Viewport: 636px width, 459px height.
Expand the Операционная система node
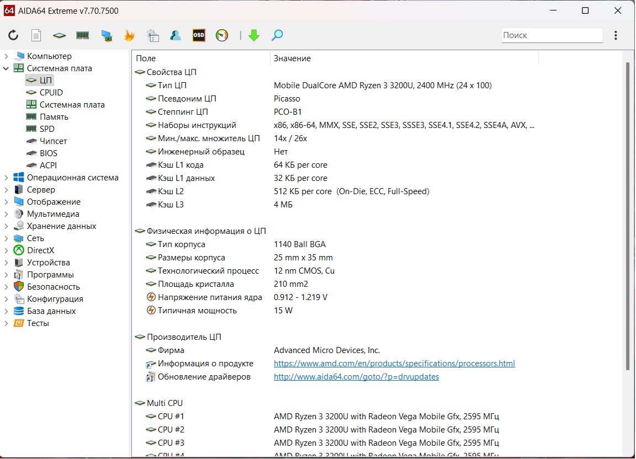pos(6,178)
